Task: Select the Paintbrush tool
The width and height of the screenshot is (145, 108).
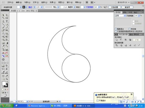Action: [x=3, y=27]
